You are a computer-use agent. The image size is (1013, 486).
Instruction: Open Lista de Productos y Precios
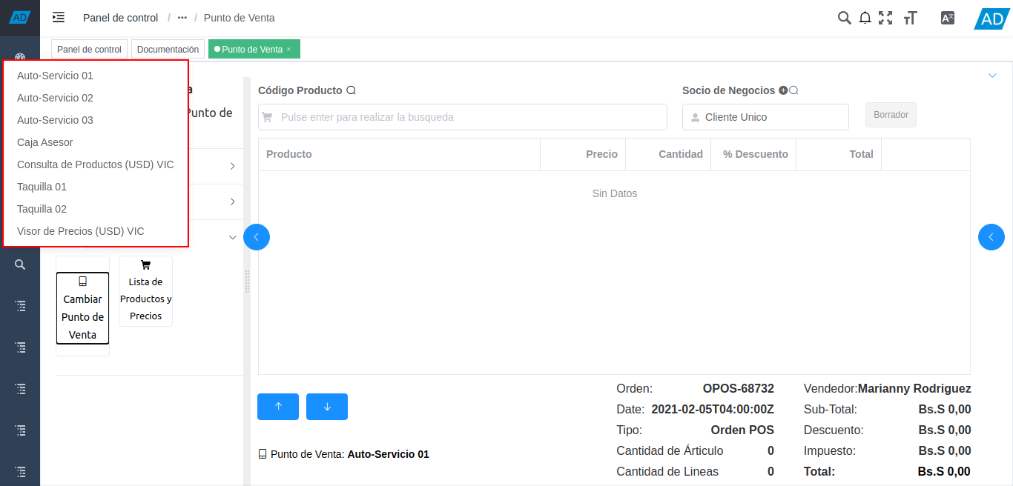click(x=145, y=291)
